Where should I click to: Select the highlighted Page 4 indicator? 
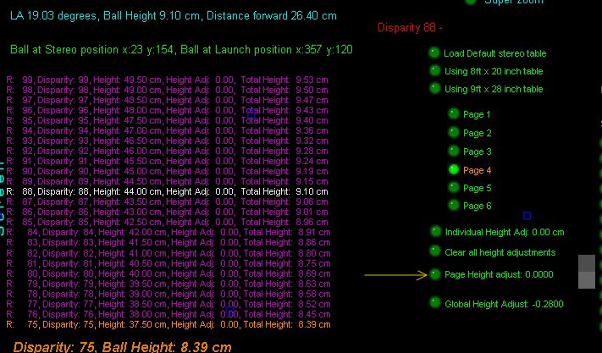454,169
